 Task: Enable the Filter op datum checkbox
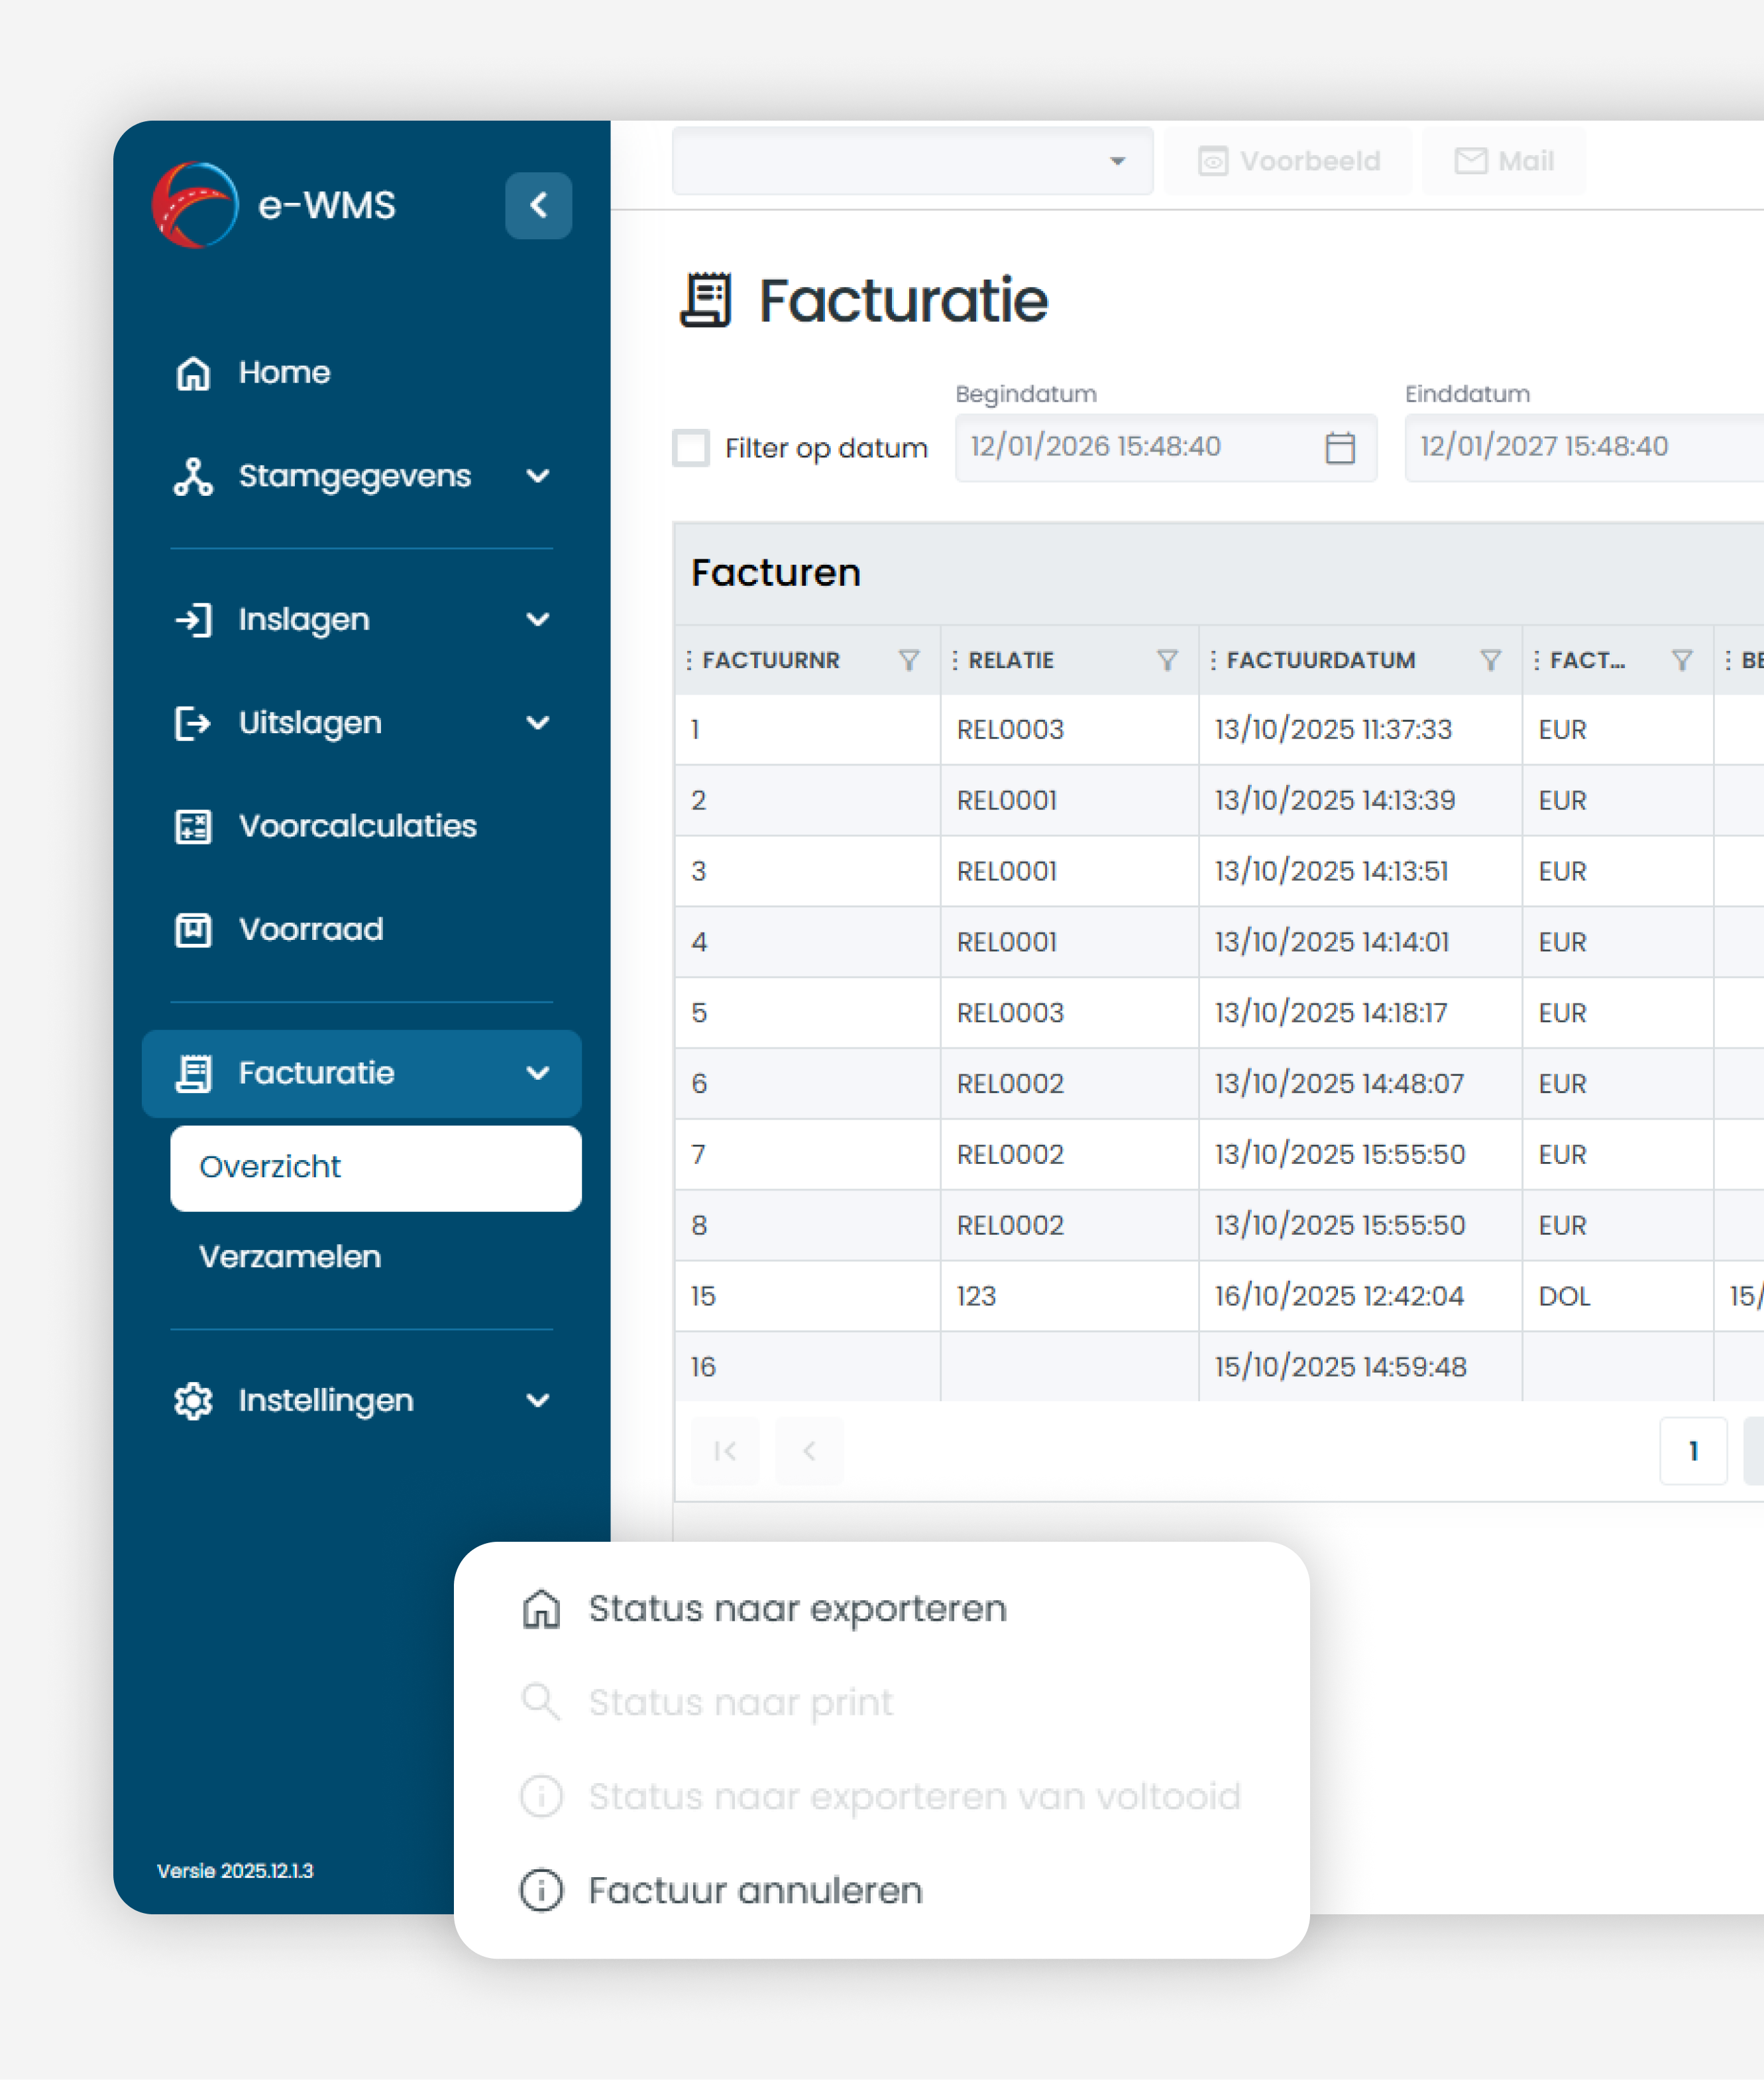691,447
